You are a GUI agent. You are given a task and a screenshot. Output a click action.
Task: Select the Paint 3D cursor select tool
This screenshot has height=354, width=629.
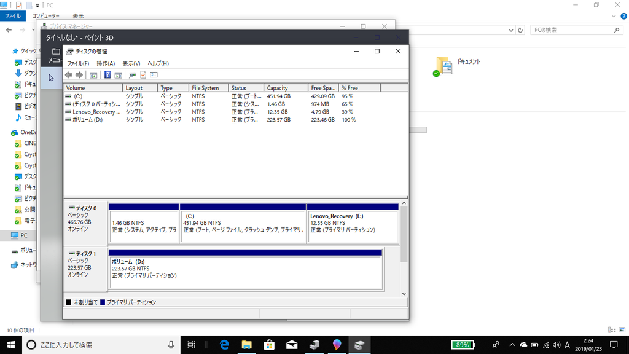[x=51, y=78]
